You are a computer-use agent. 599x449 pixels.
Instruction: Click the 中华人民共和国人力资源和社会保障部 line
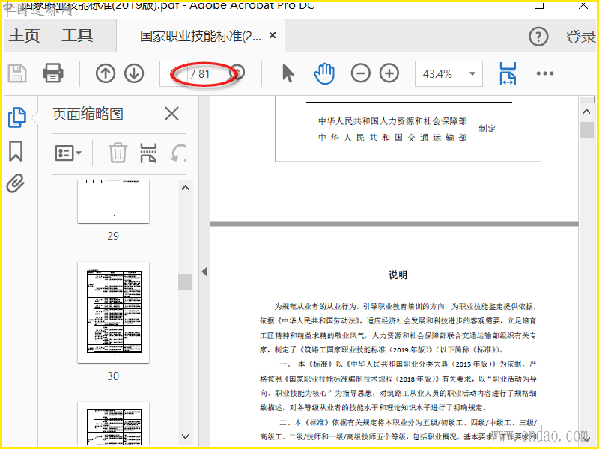tap(392, 121)
